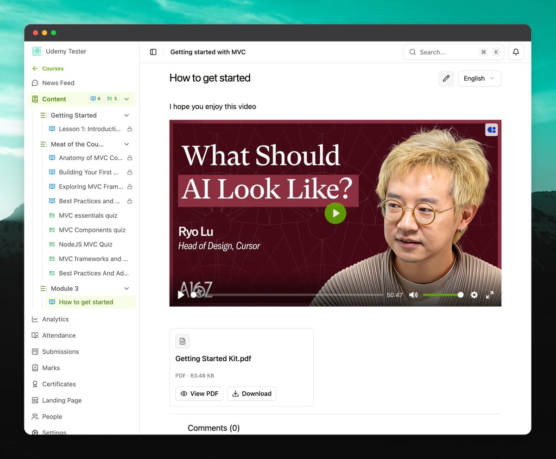
Task: Enter video fullscreen mode
Action: coord(489,295)
